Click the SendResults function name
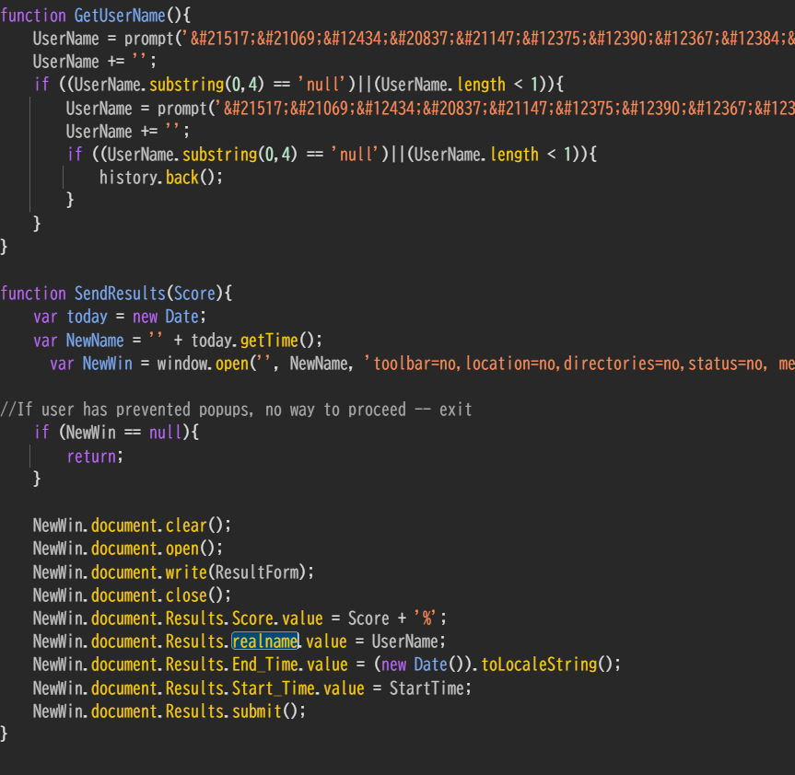Viewport: 795px width, 775px height. point(120,294)
